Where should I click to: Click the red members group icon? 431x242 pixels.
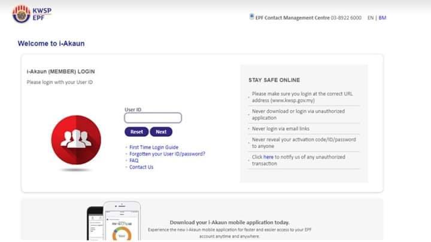[76, 140]
